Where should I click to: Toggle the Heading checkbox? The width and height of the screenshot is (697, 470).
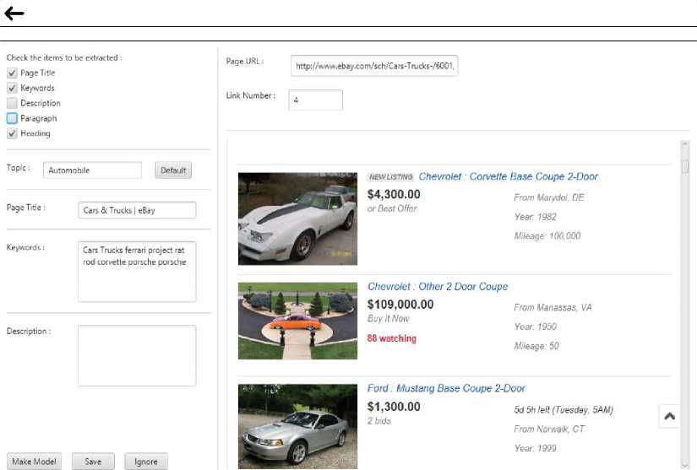(x=12, y=133)
